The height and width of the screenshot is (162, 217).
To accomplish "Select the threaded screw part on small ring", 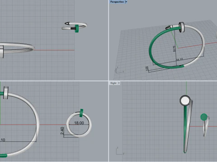I will 73,28.
